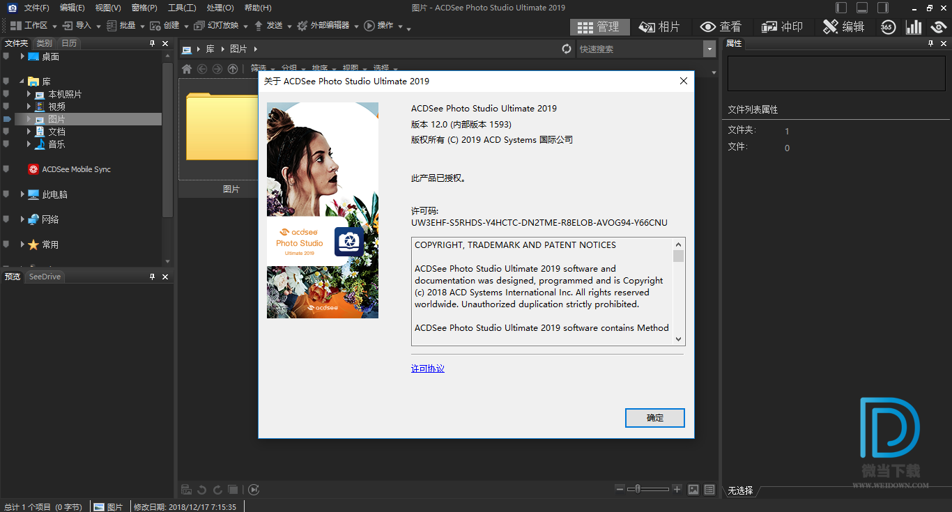Switch to the SeeDrive tab
The height and width of the screenshot is (512, 952).
coord(45,277)
